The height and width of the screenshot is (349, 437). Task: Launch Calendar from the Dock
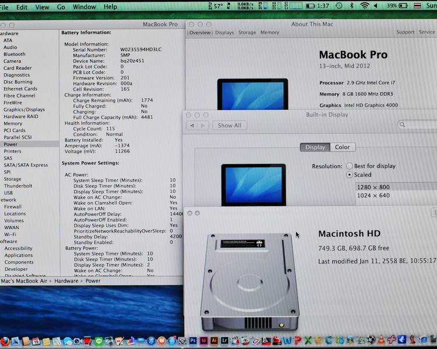pos(36,341)
